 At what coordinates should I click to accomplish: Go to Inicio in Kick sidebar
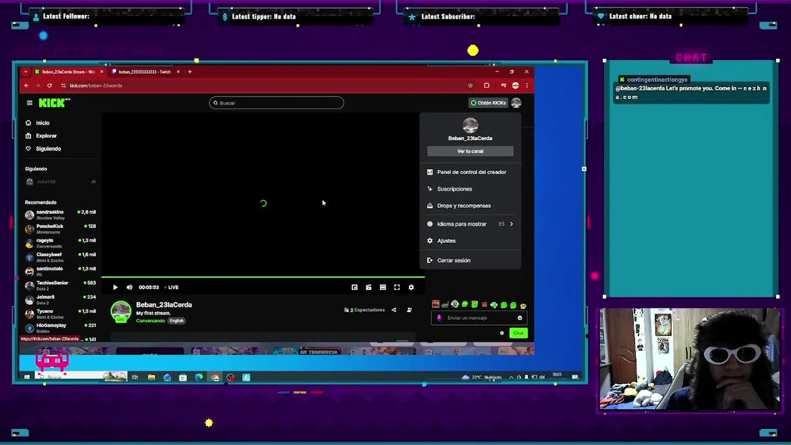click(38, 123)
